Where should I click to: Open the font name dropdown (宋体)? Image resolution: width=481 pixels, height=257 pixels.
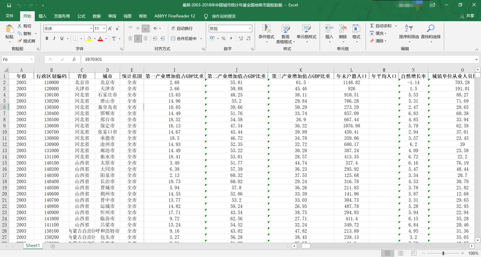[91, 28]
